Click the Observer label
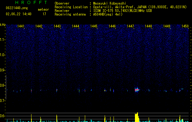Viewport: 192px width, 122px height. 62,3
